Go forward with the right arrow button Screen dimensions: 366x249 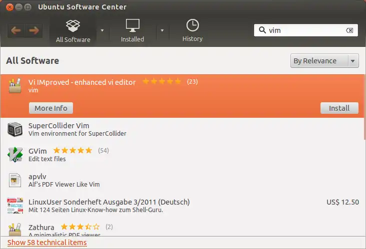click(34, 30)
